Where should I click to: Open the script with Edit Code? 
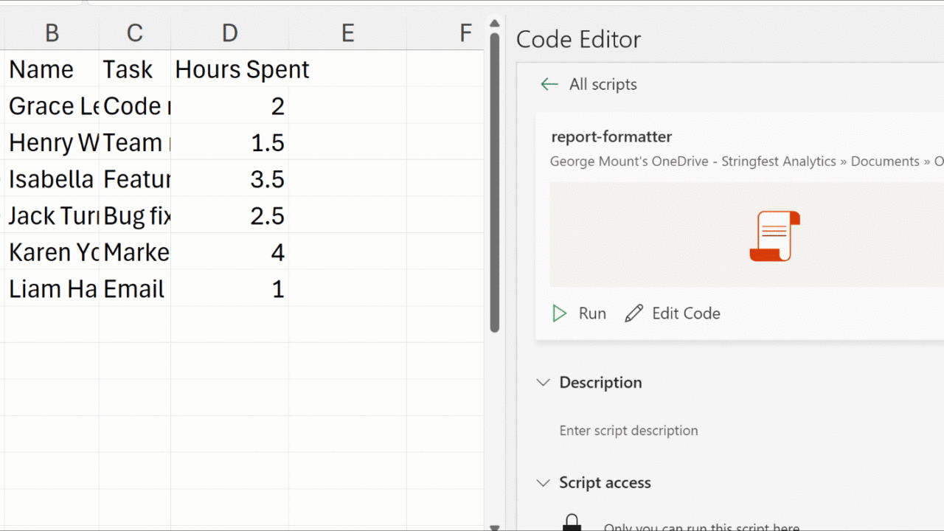[673, 313]
